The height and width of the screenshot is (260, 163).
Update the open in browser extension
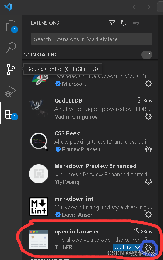point(123,247)
